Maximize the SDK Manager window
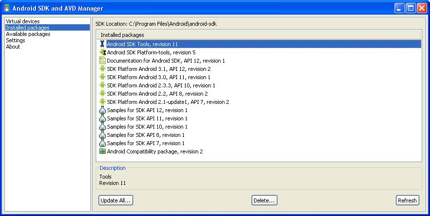This screenshot has height=216, width=430. pos(411,8)
